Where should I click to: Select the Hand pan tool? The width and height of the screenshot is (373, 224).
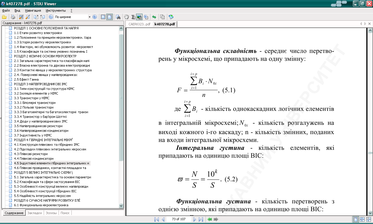point(126,17)
